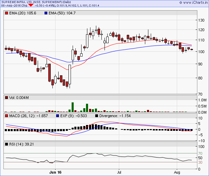Click the 130 price axis label
Screen dimensions: 209x176
[x=201, y=20]
